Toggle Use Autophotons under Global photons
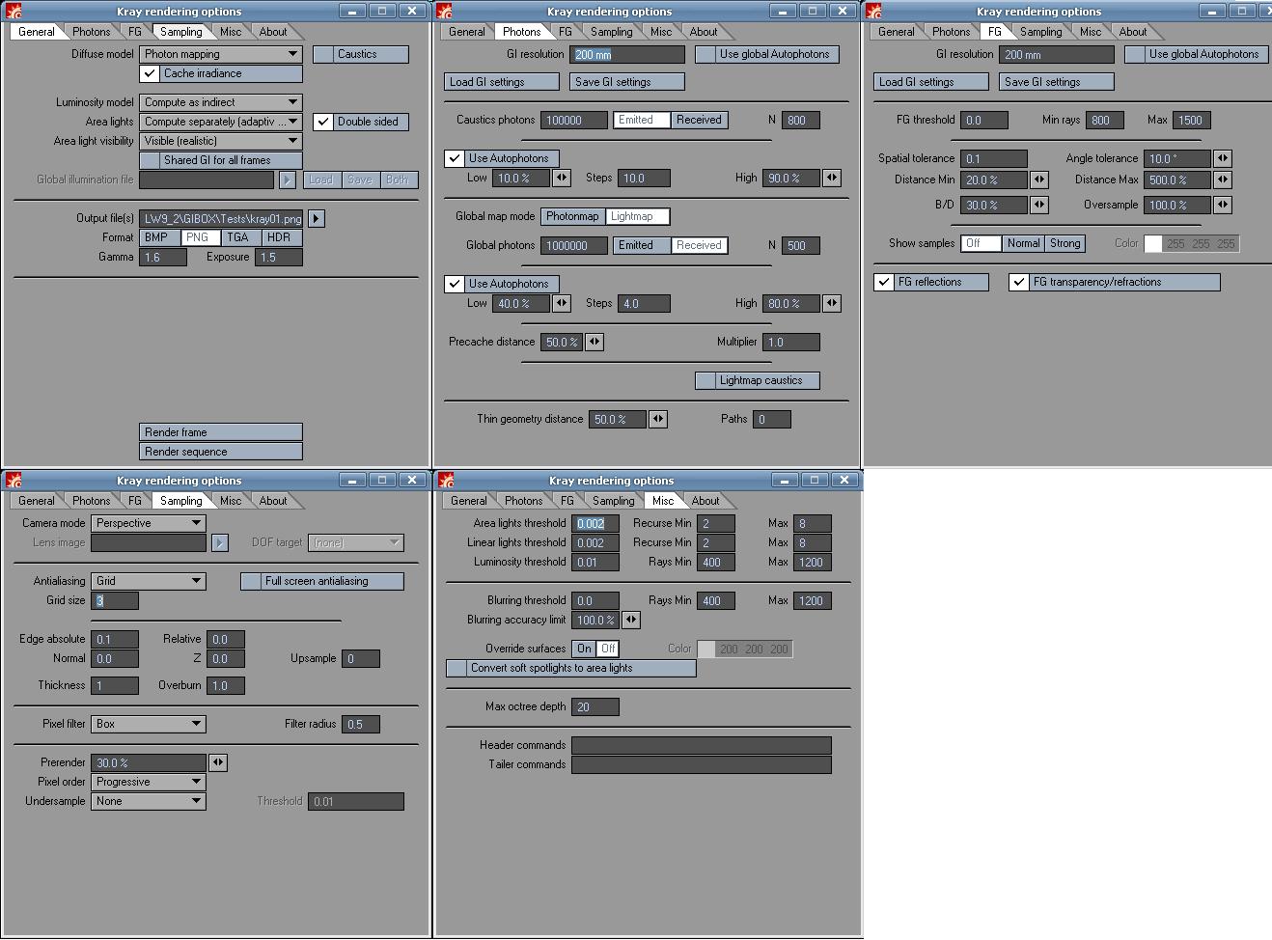This screenshot has width=1272, height=940. (x=455, y=284)
